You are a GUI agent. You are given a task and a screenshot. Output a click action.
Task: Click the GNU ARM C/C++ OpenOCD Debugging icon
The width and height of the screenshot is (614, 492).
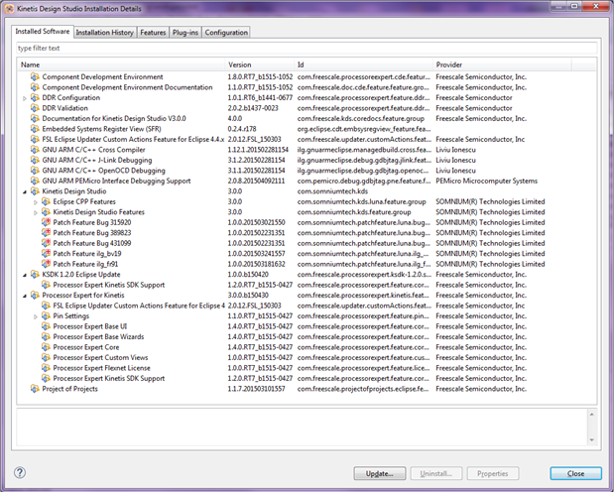click(x=35, y=170)
